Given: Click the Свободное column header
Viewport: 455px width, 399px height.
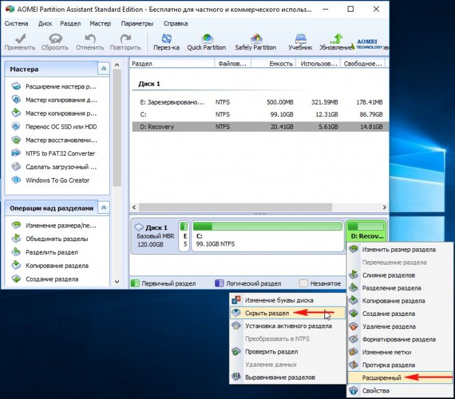Looking at the screenshot, I should tap(363, 64).
